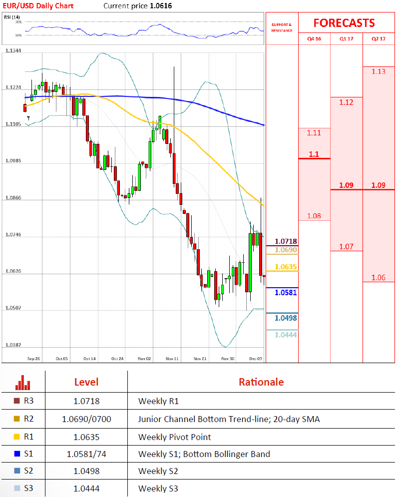Click the Q2 17 forecast value 1.13
Image resolution: width=399 pixels, height=497 pixels.
(x=379, y=71)
